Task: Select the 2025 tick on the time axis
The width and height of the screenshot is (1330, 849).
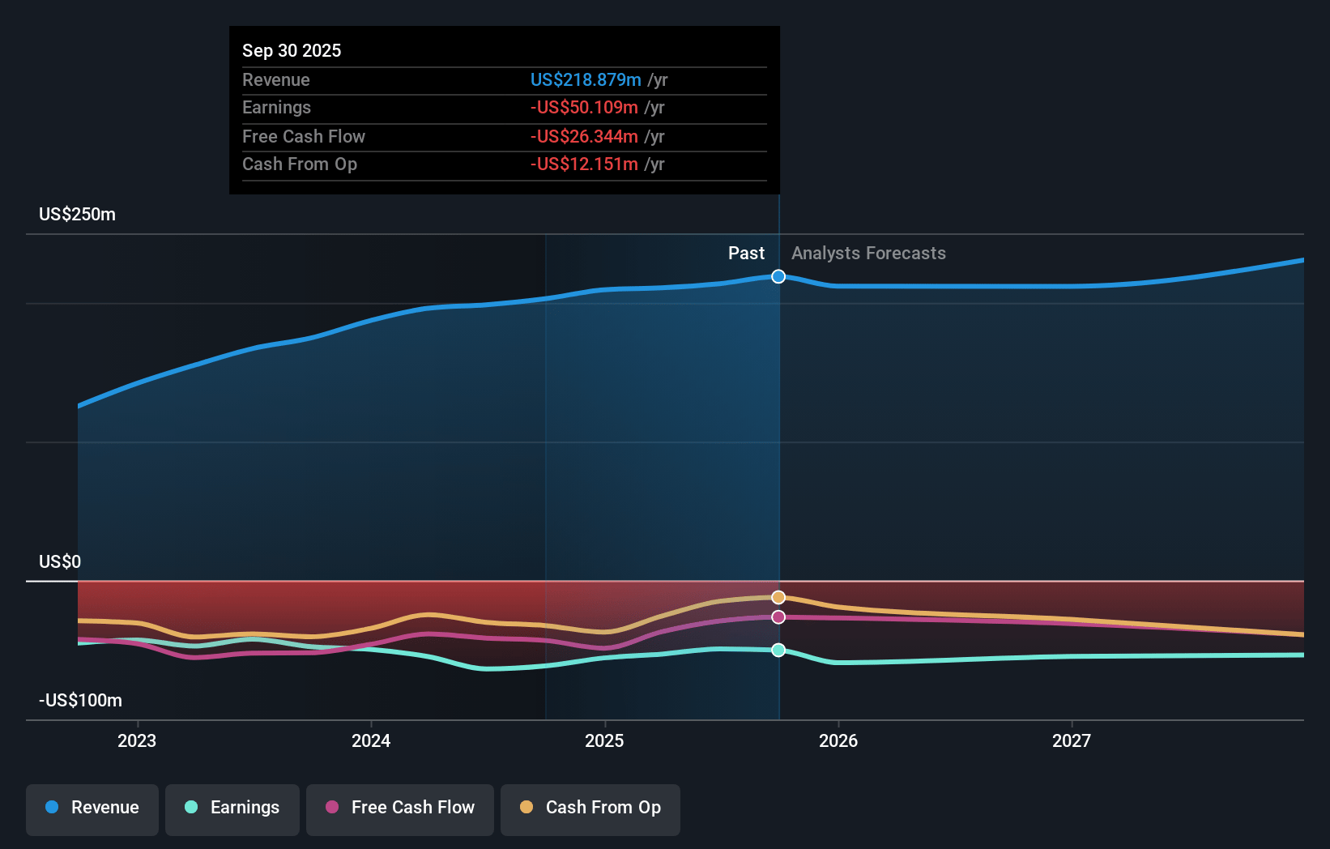Action: (604, 740)
